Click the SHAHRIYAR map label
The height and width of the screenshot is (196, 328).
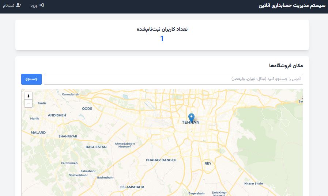tap(68, 136)
